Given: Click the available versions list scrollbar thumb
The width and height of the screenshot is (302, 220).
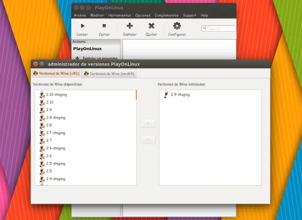Looking at the screenshot, I should (136, 95).
